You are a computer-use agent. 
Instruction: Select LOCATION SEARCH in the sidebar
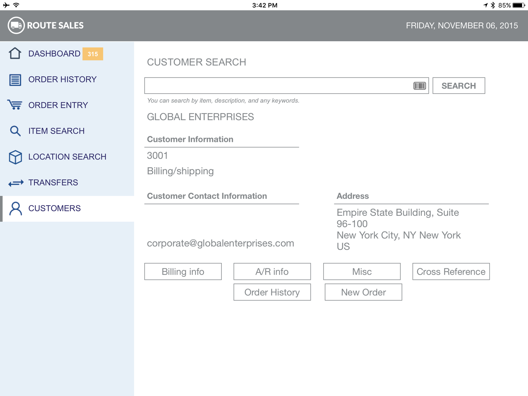pos(67,157)
